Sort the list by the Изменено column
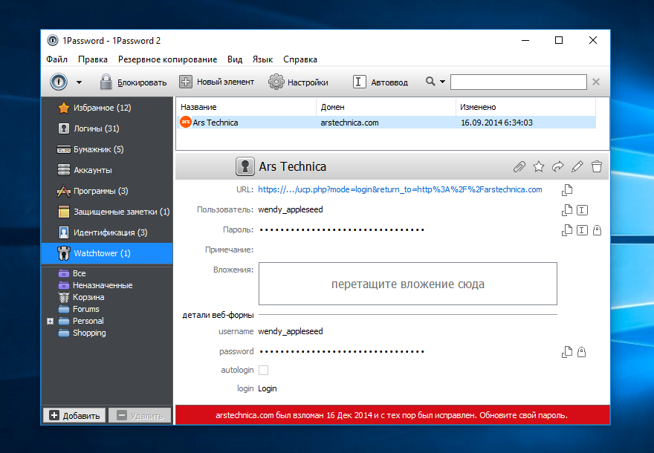The image size is (654, 453). [525, 107]
